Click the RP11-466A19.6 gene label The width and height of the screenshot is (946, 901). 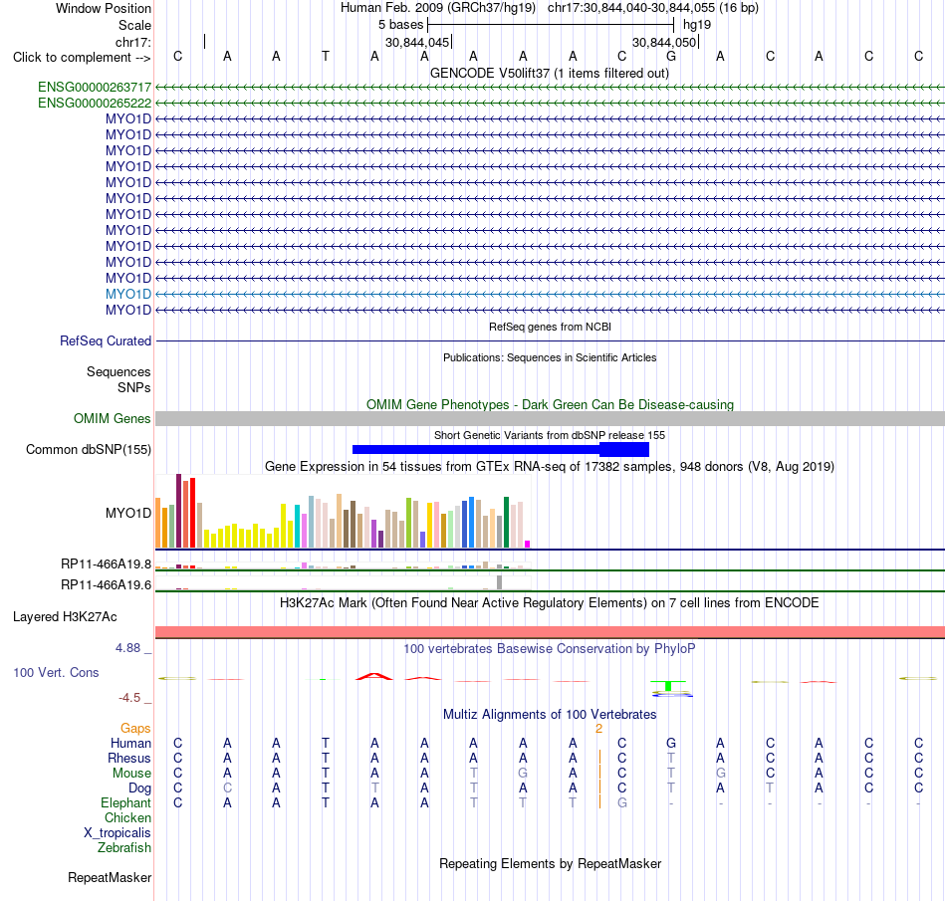(x=107, y=585)
